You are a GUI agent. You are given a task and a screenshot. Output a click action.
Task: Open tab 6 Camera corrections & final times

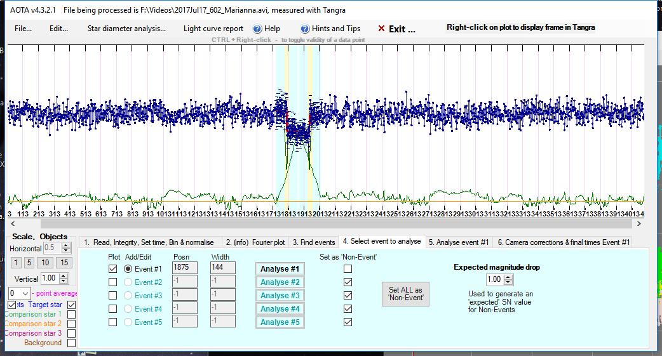click(x=563, y=242)
